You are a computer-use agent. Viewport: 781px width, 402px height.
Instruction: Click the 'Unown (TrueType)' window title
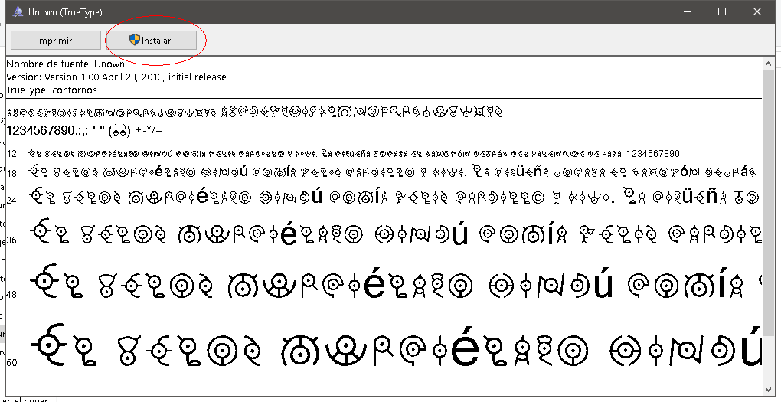pyautogui.click(x=65, y=12)
